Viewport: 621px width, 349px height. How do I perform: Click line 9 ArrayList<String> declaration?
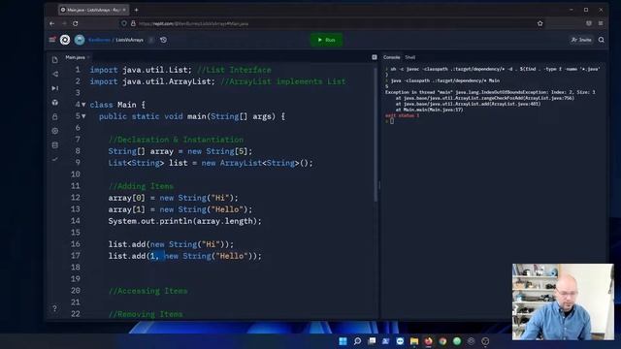click(x=211, y=163)
